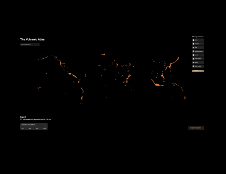This screenshot has height=174, width=226.
Task: Toggle the Asia continent checkbox
Action: point(194,47)
